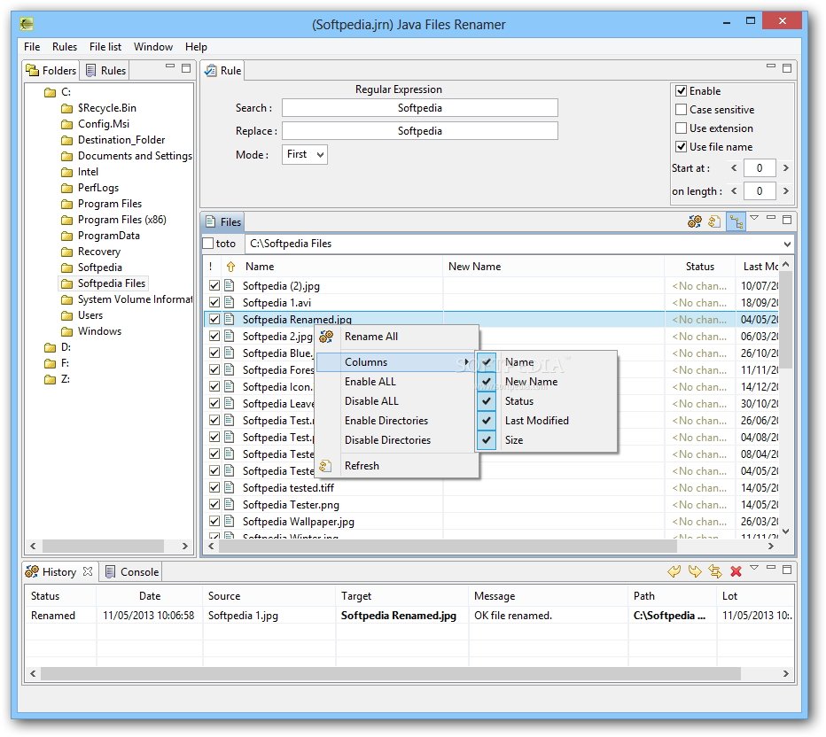Uncheck the Softpedia Tester.png file checkbox
The image size is (826, 737).
(214, 504)
